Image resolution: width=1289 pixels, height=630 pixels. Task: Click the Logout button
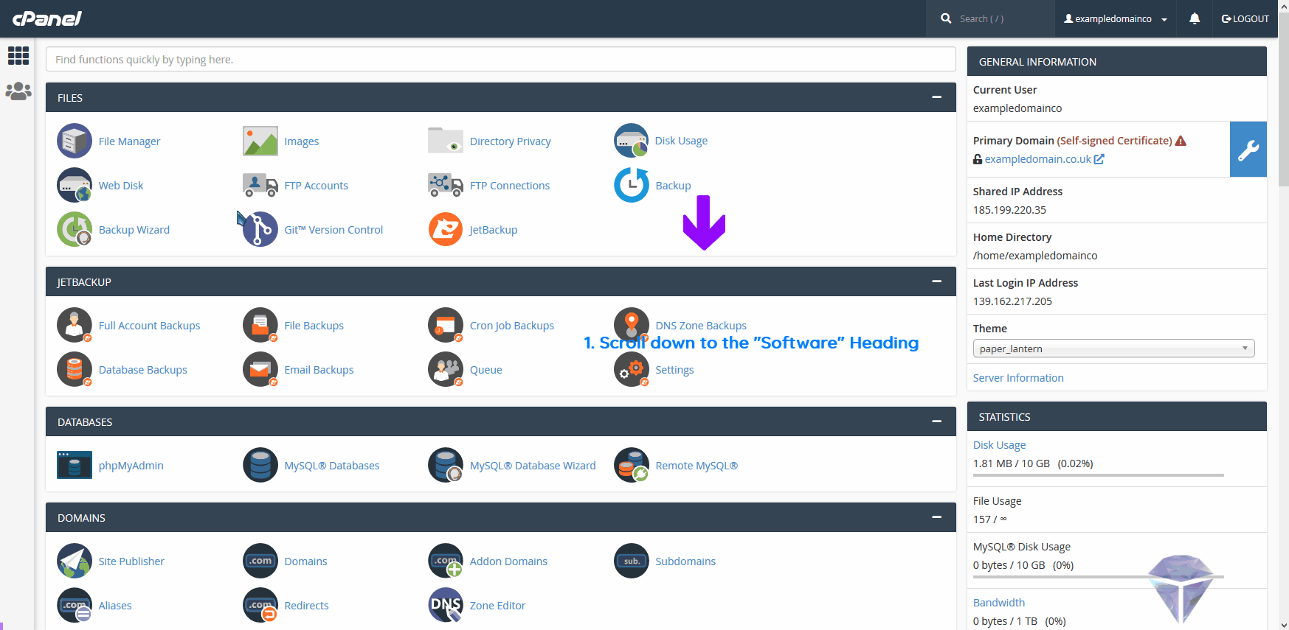click(1245, 18)
